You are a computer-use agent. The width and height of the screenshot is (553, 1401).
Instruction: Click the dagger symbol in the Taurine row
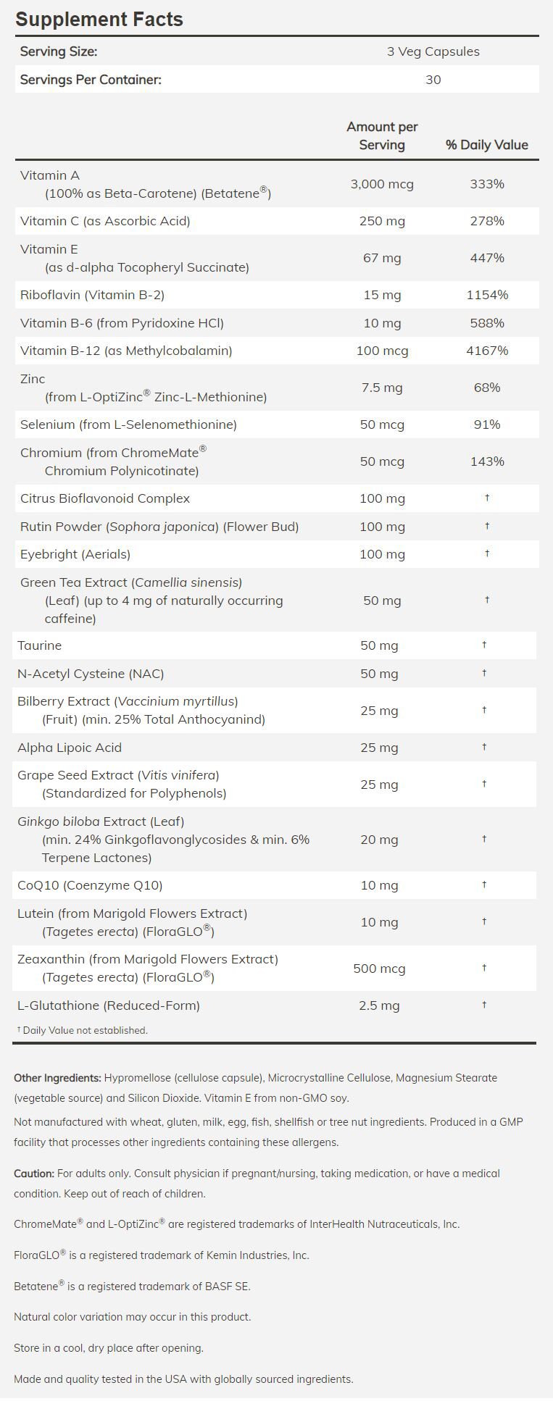(484, 645)
